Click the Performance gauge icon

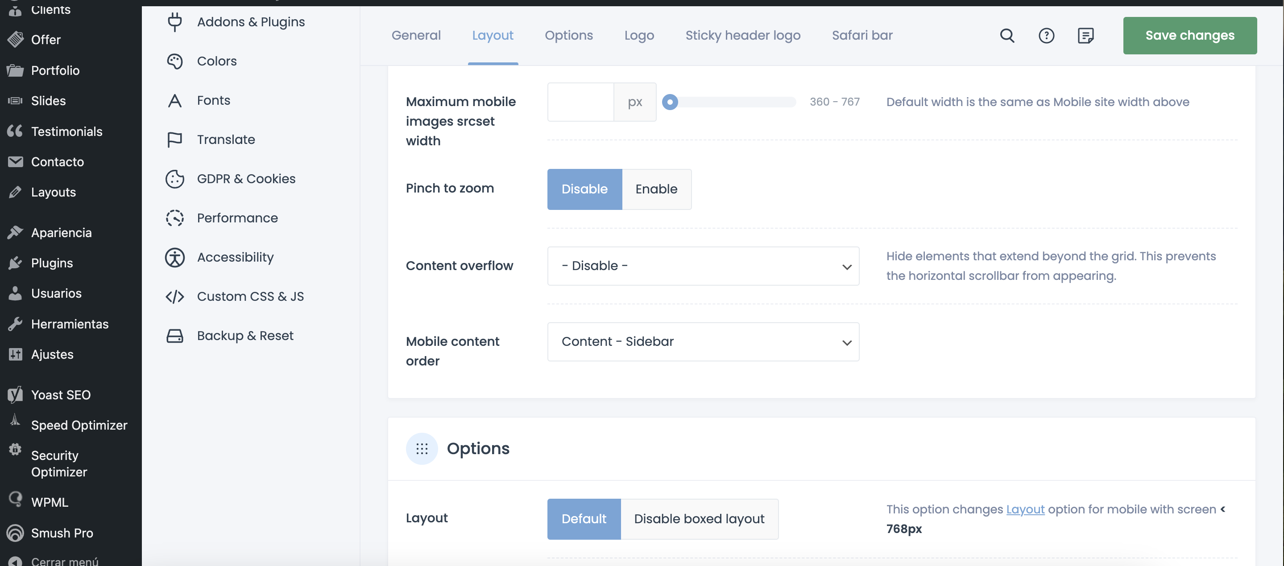[x=174, y=218]
